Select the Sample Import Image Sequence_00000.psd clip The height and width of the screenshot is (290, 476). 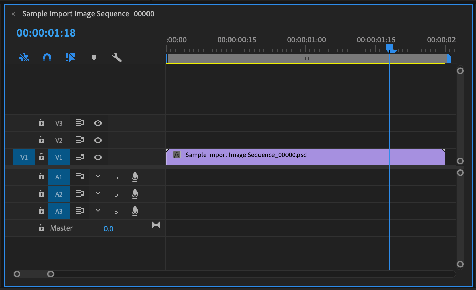[x=304, y=157]
